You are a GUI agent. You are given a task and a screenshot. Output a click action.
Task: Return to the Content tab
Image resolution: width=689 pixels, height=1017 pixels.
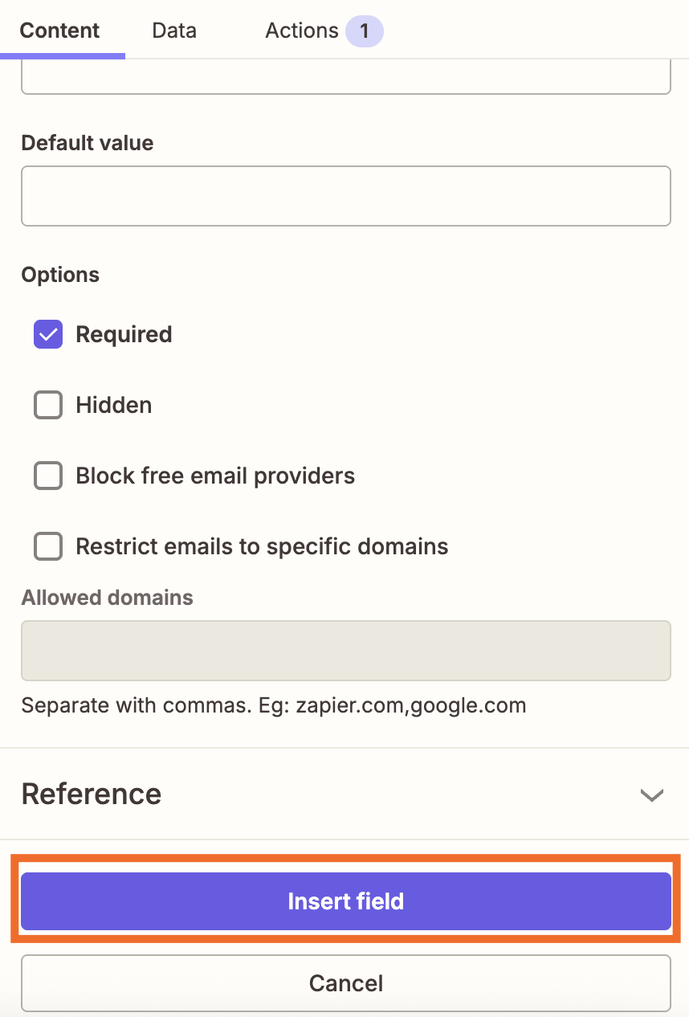pos(59,31)
